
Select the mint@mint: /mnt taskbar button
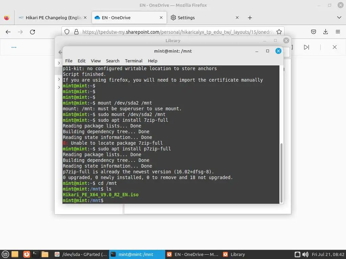(x=137, y=254)
